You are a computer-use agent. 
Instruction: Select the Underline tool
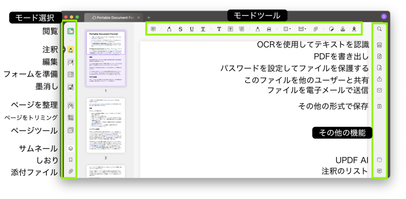coord(192,29)
